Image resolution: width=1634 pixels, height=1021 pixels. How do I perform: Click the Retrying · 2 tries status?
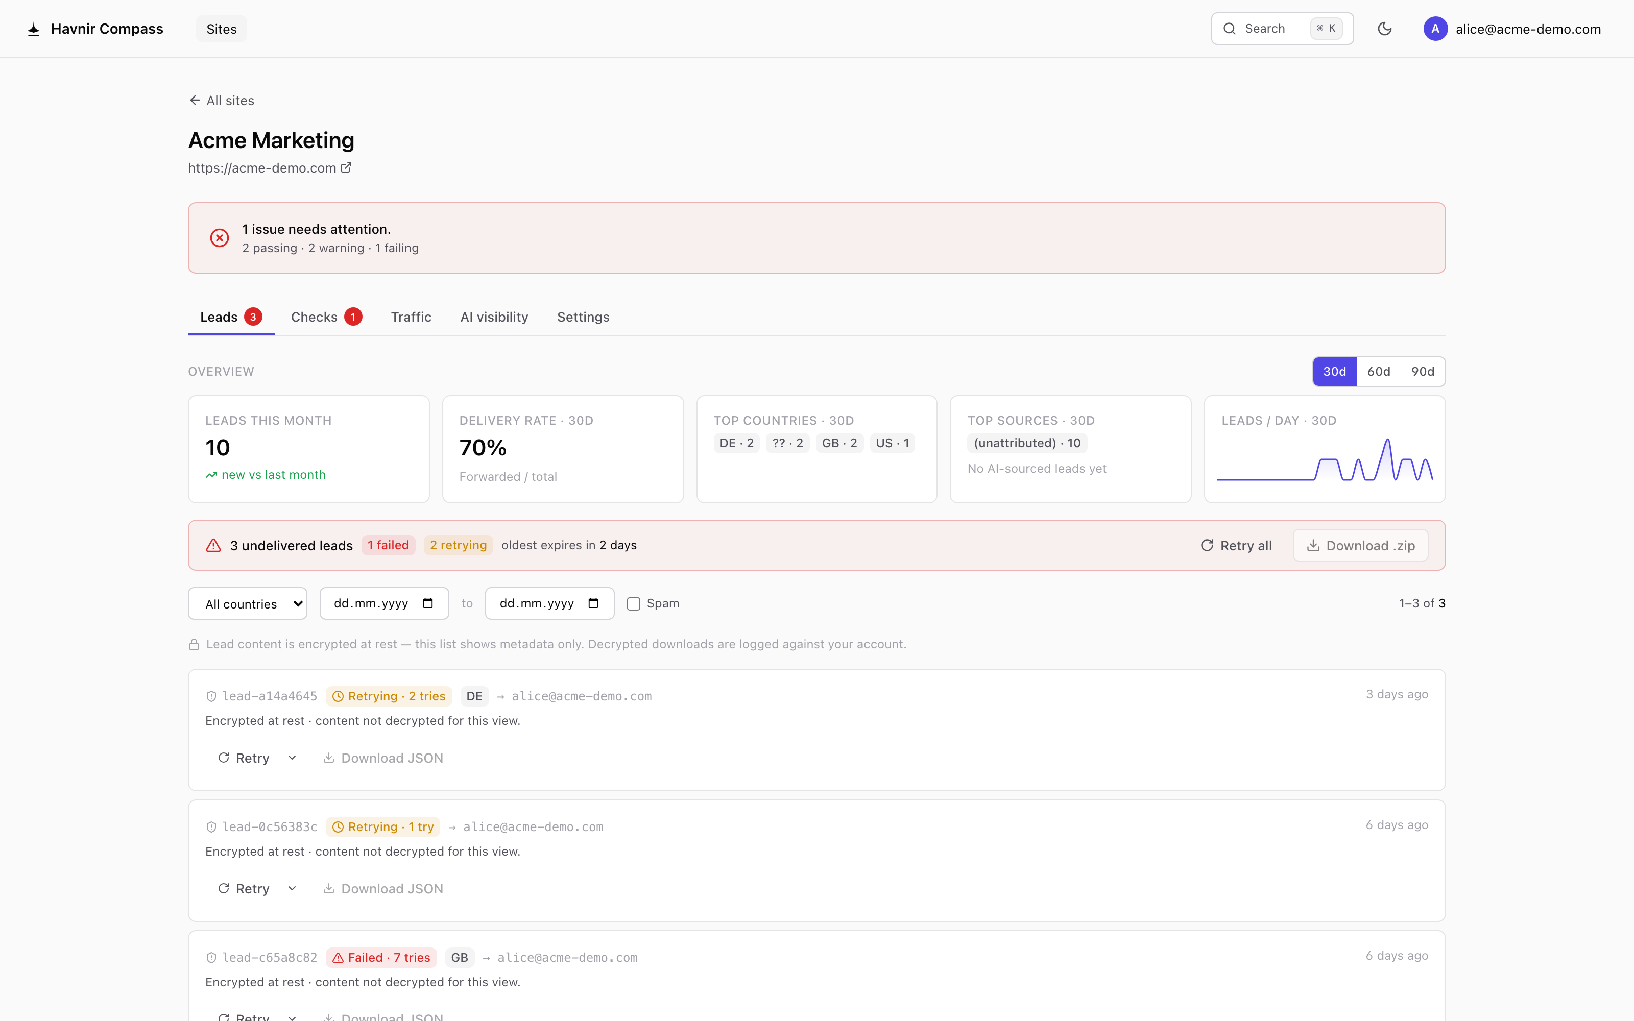pos(389,696)
